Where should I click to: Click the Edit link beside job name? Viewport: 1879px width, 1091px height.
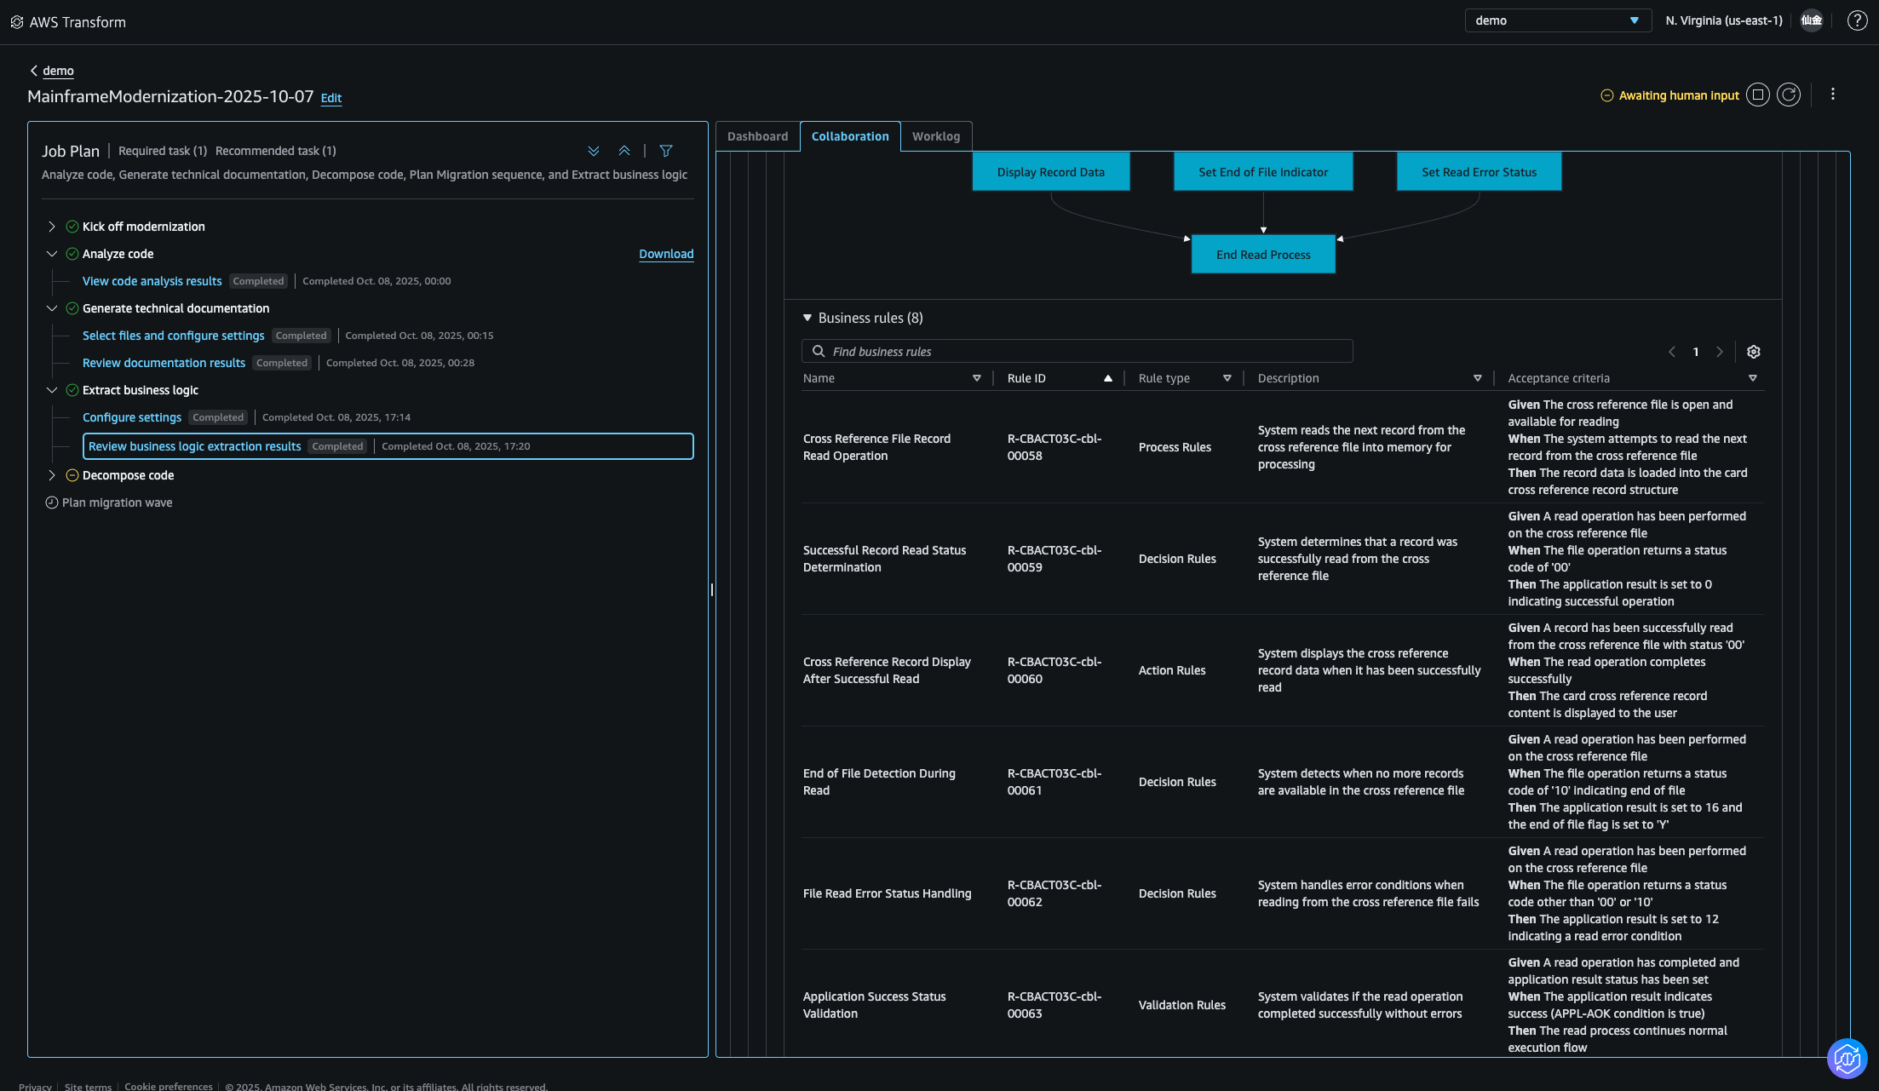330,98
